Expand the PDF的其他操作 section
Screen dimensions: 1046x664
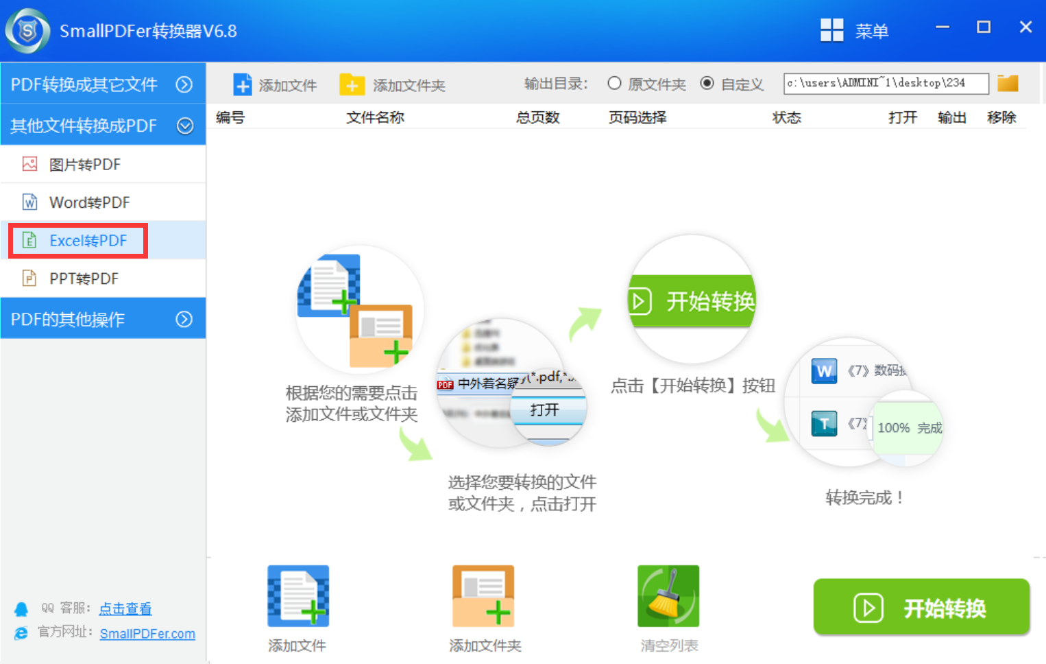(103, 318)
